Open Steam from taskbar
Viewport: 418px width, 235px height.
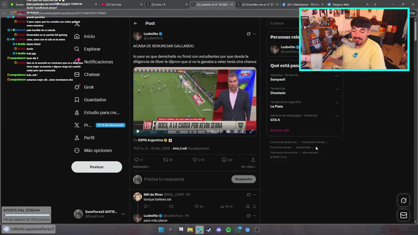click(x=209, y=230)
